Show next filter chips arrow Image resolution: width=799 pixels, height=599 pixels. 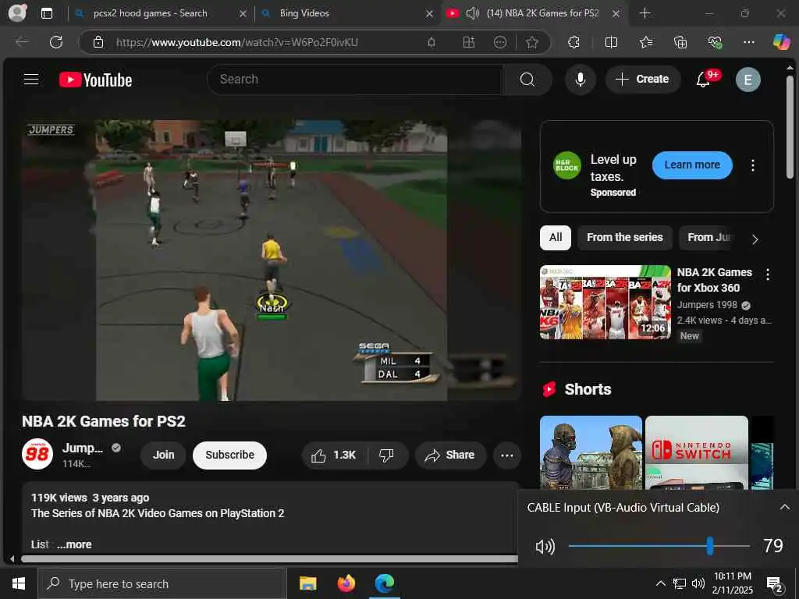pos(755,239)
